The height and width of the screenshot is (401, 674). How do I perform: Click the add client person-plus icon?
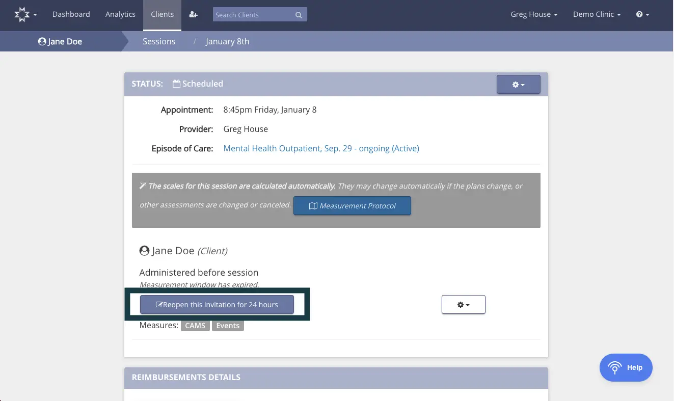click(x=193, y=15)
